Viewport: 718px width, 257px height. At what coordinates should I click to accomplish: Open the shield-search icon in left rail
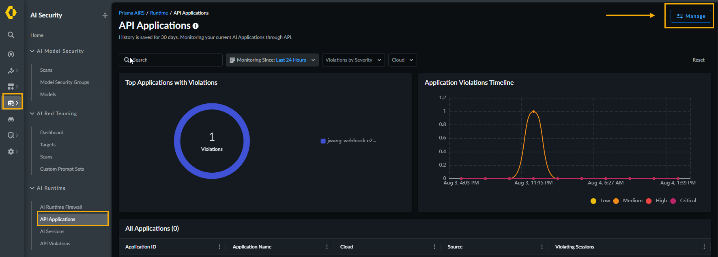coord(11,135)
